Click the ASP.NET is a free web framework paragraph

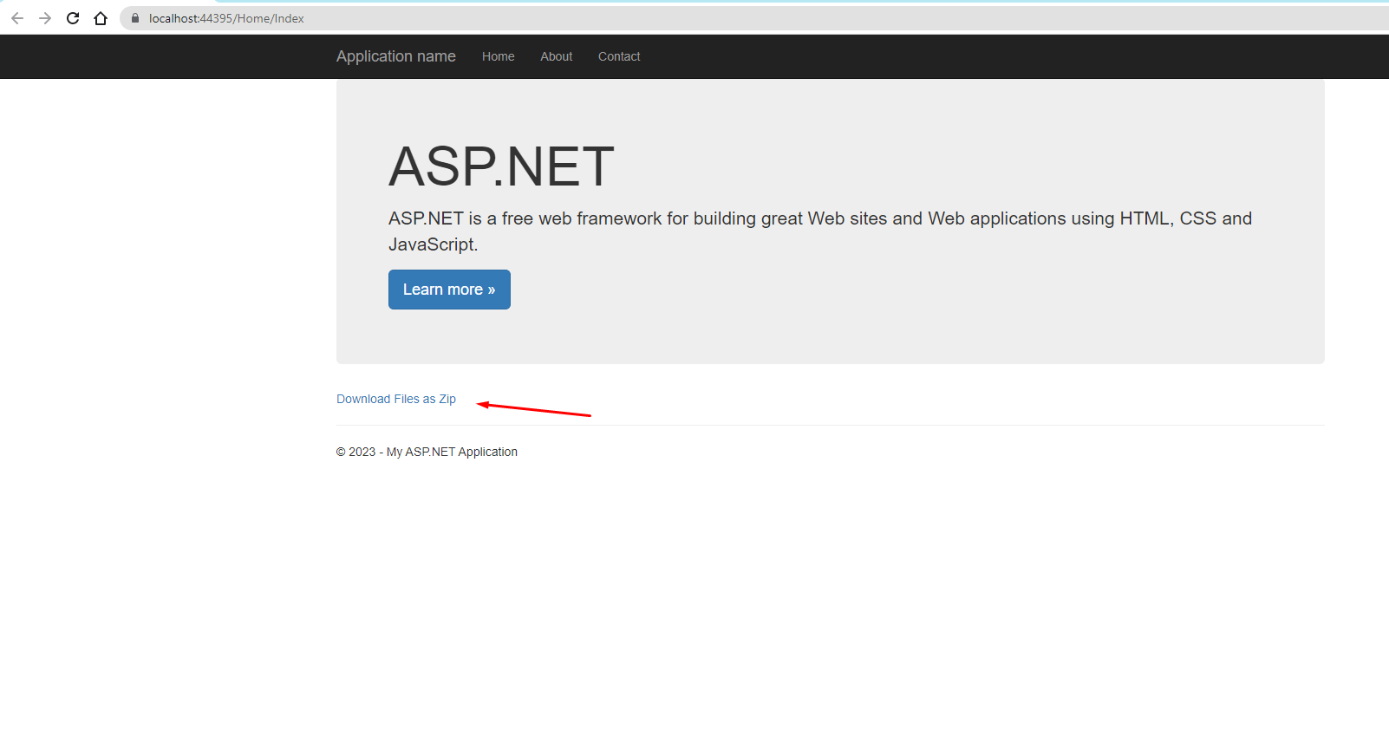tap(820, 231)
